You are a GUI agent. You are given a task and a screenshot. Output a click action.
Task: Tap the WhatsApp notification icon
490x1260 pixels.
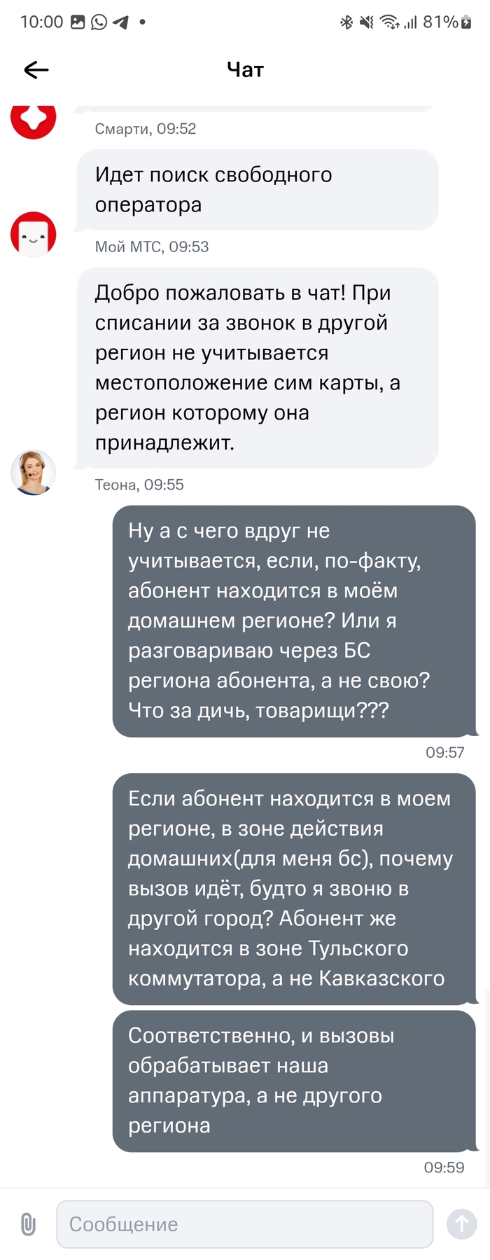click(99, 22)
